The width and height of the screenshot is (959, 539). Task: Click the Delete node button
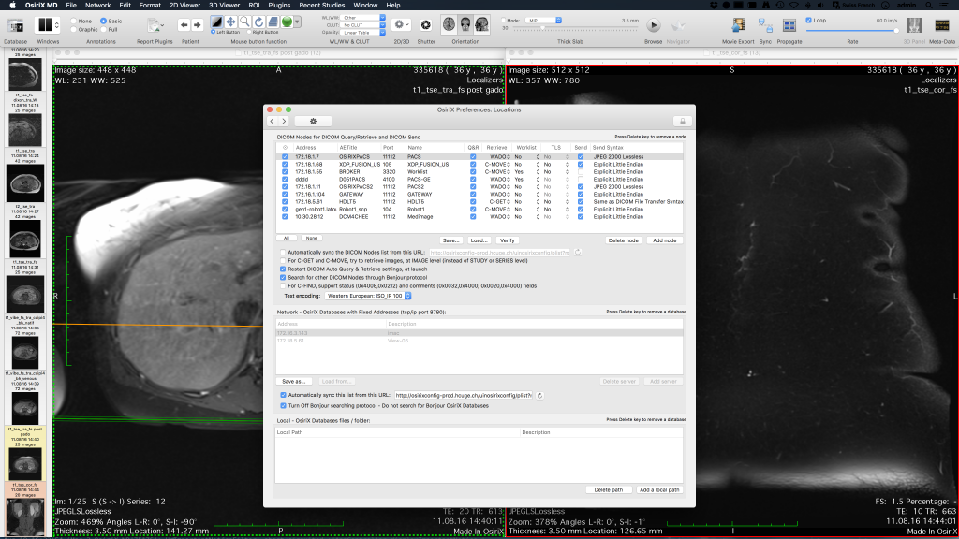coord(623,240)
